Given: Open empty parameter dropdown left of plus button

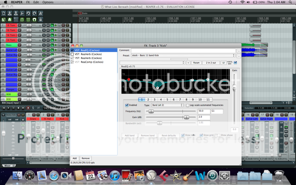Looking at the screenshot, I should pyautogui.click(x=152, y=63).
